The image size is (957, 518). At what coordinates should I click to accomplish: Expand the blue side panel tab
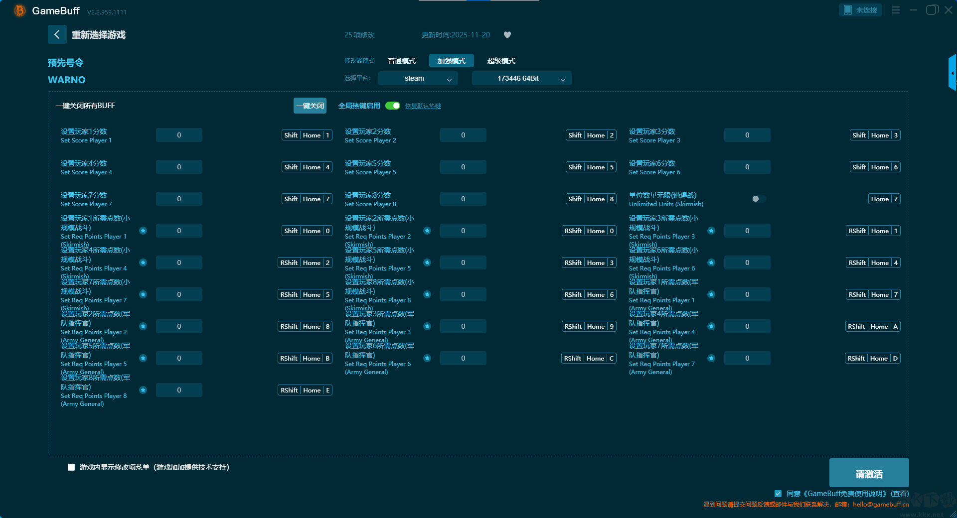click(x=953, y=73)
